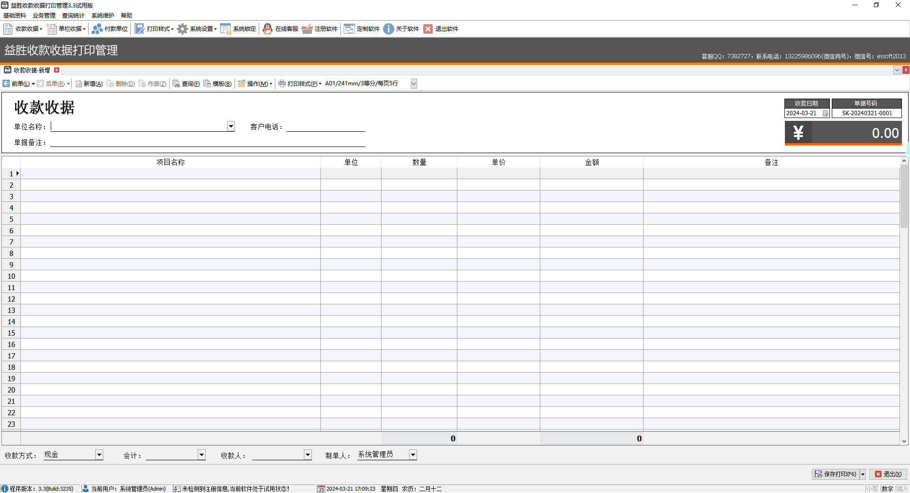Expand the arrow beside 保存打印(F6)
This screenshot has width=910, height=493.
click(863, 474)
